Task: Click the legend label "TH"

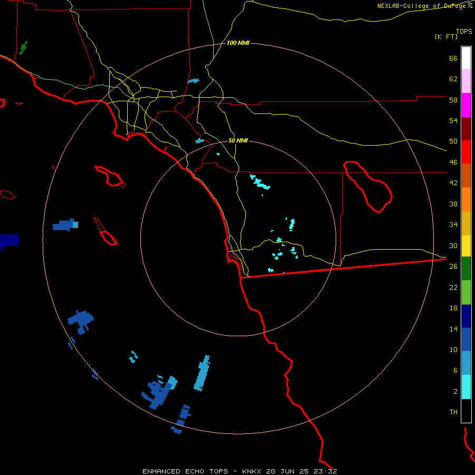Action: tap(453, 412)
